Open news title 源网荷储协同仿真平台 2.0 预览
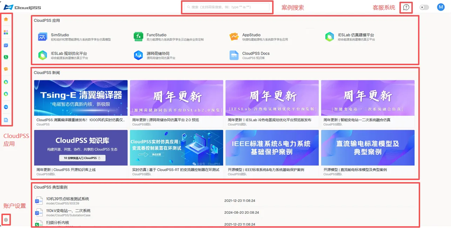The width and height of the screenshot is (451, 228). 166,120
